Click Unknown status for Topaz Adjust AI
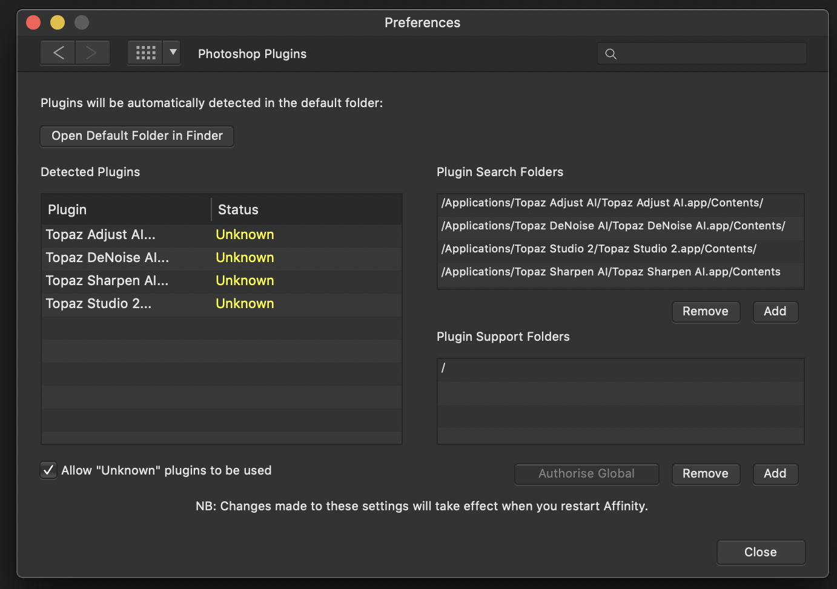Viewport: 837px width, 589px height. pos(245,235)
